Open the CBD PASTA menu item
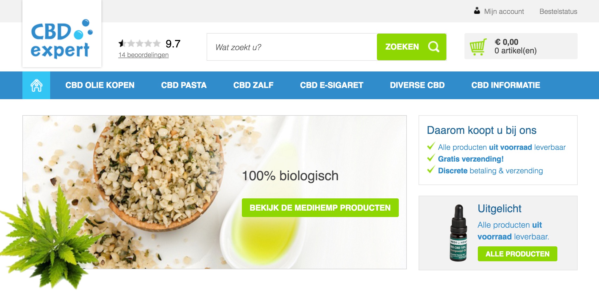This screenshot has width=599, height=297. point(184,85)
